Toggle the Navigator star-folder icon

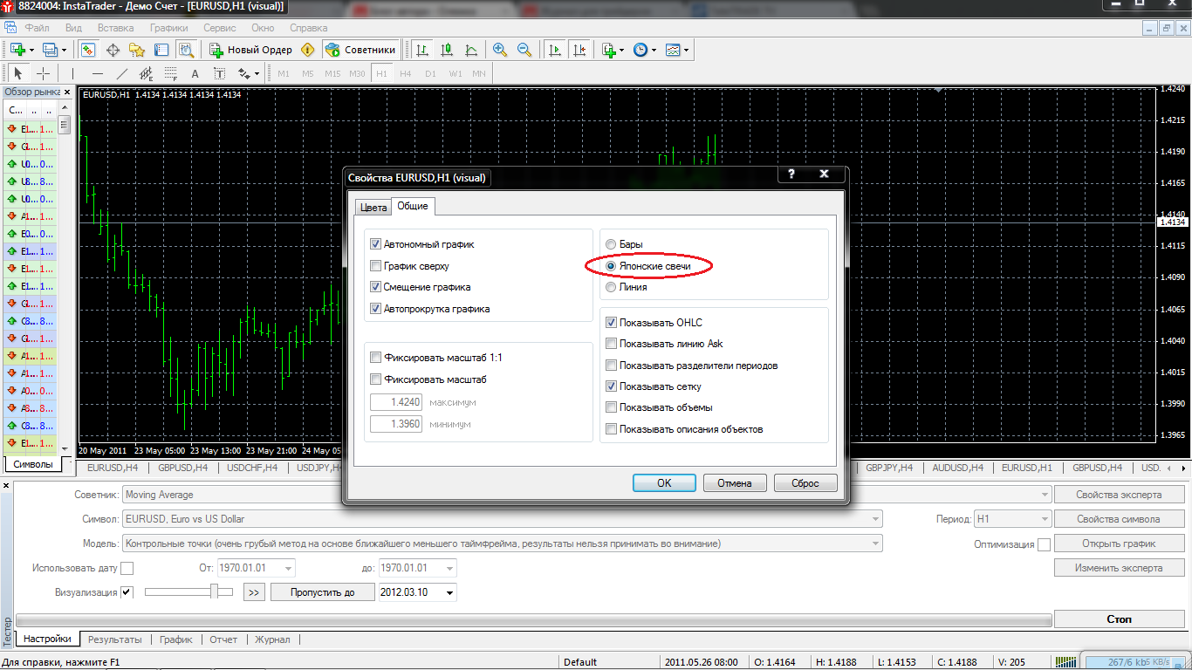137,50
